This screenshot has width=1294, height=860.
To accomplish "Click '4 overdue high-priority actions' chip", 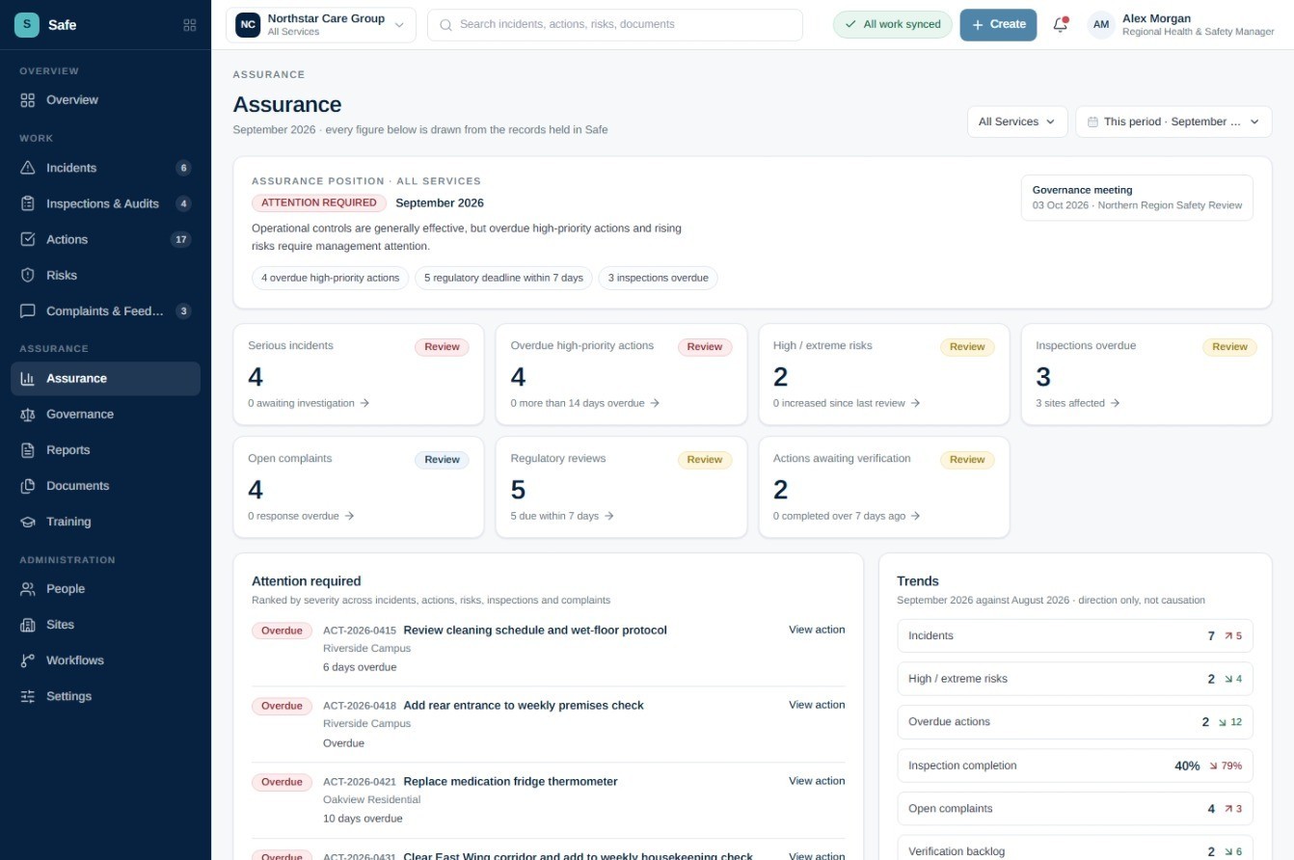I will pos(330,278).
